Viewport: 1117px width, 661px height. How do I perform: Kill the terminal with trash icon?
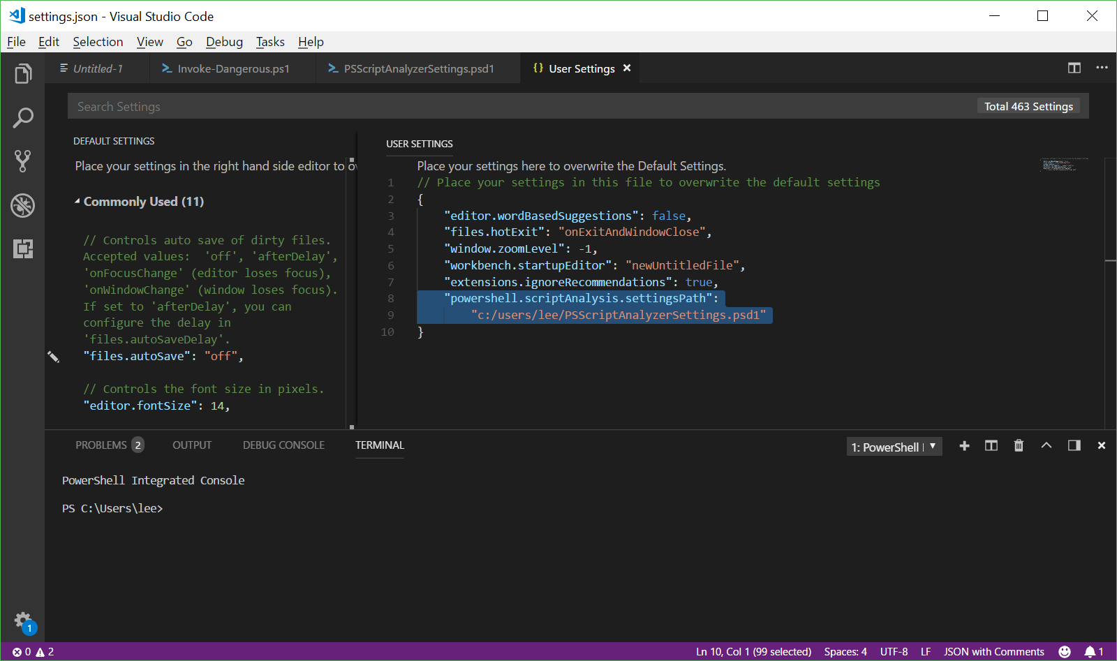(1019, 445)
